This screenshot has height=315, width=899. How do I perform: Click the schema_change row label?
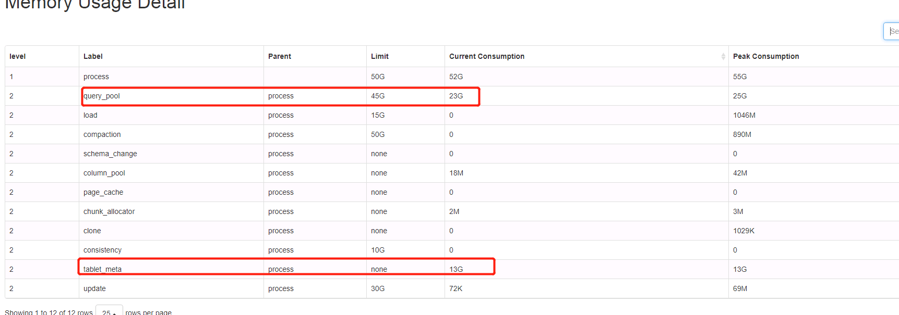coord(110,154)
